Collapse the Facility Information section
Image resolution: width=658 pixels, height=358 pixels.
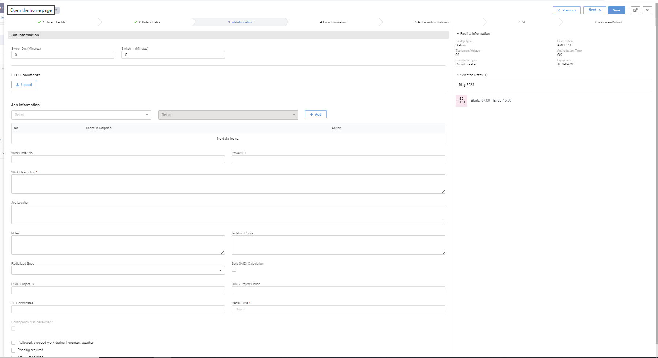(458, 34)
